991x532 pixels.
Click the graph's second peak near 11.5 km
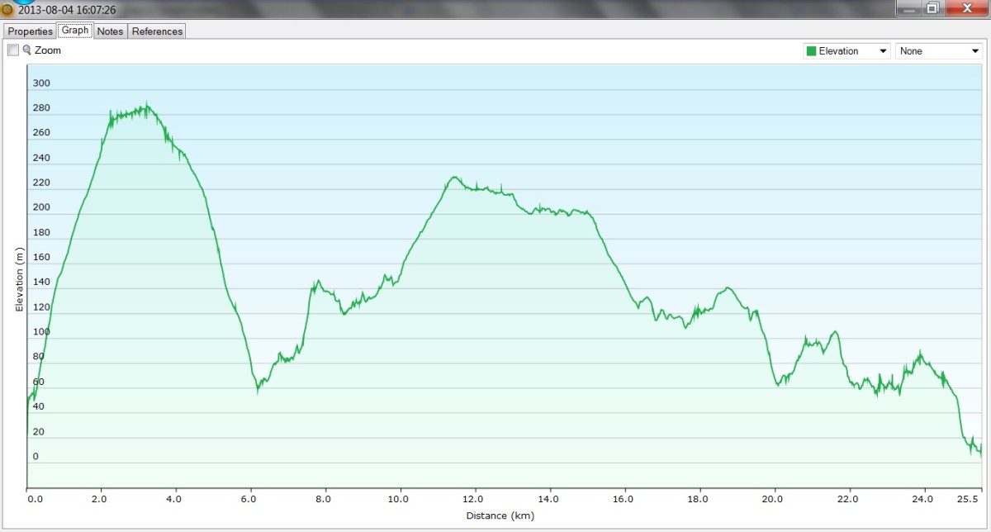[x=453, y=177]
